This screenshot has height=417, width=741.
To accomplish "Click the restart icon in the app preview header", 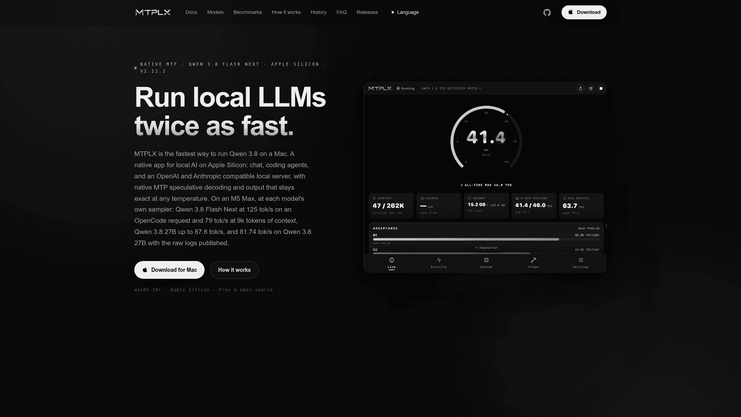I will click(580, 88).
